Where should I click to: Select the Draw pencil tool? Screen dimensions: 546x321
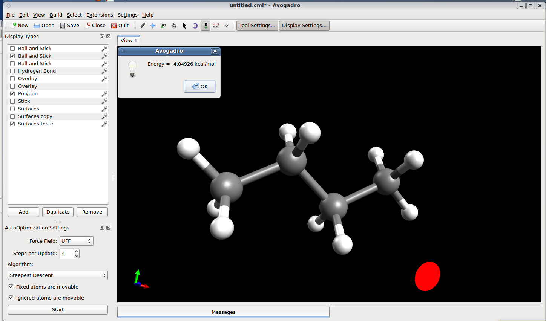(x=142, y=26)
